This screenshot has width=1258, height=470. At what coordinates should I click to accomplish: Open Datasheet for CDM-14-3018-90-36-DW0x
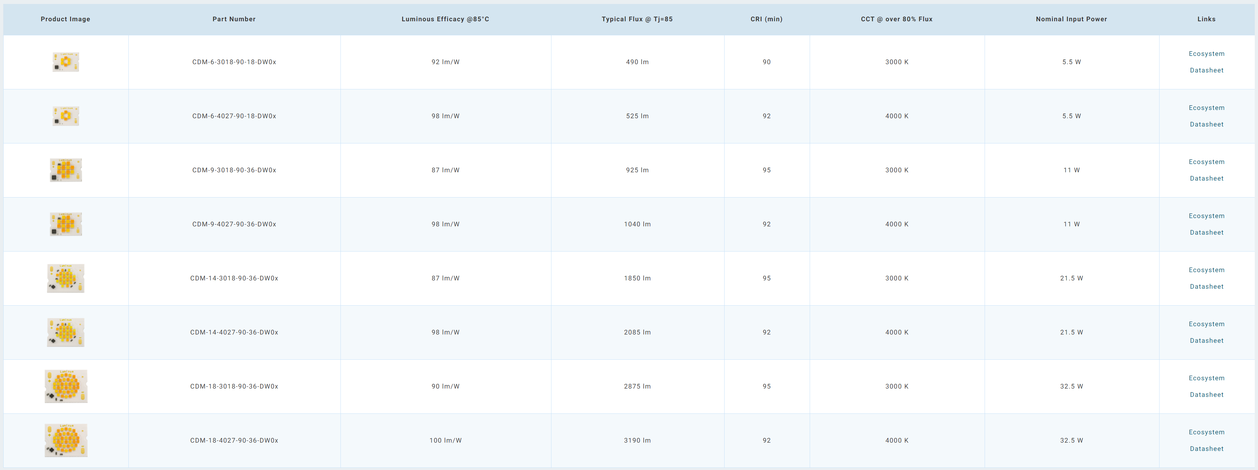tap(1206, 287)
